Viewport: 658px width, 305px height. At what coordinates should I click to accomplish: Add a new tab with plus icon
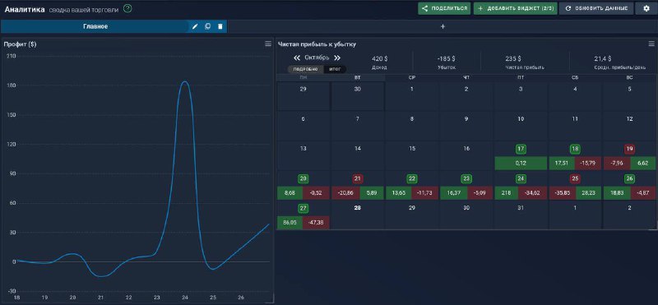click(443, 26)
